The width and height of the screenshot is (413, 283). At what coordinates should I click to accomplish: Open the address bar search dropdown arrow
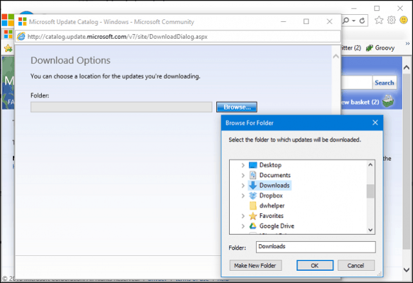(354, 21)
